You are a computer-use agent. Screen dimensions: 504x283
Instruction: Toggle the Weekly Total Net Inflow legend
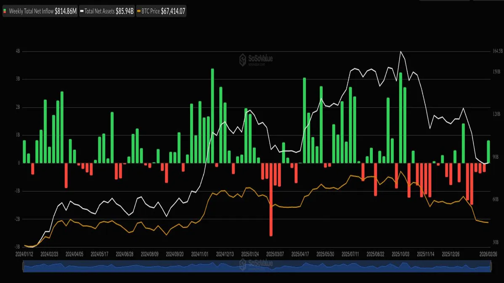point(40,12)
